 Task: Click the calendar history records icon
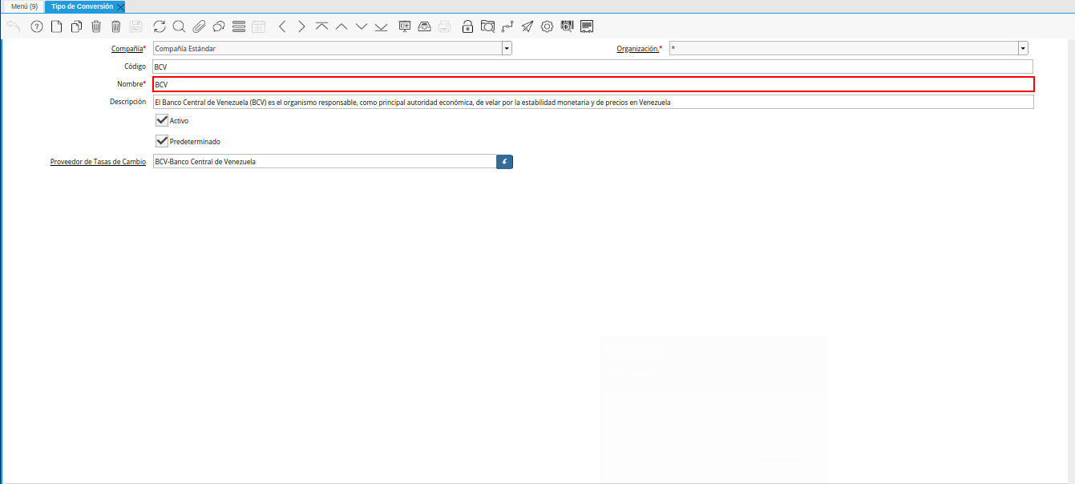coord(258,26)
